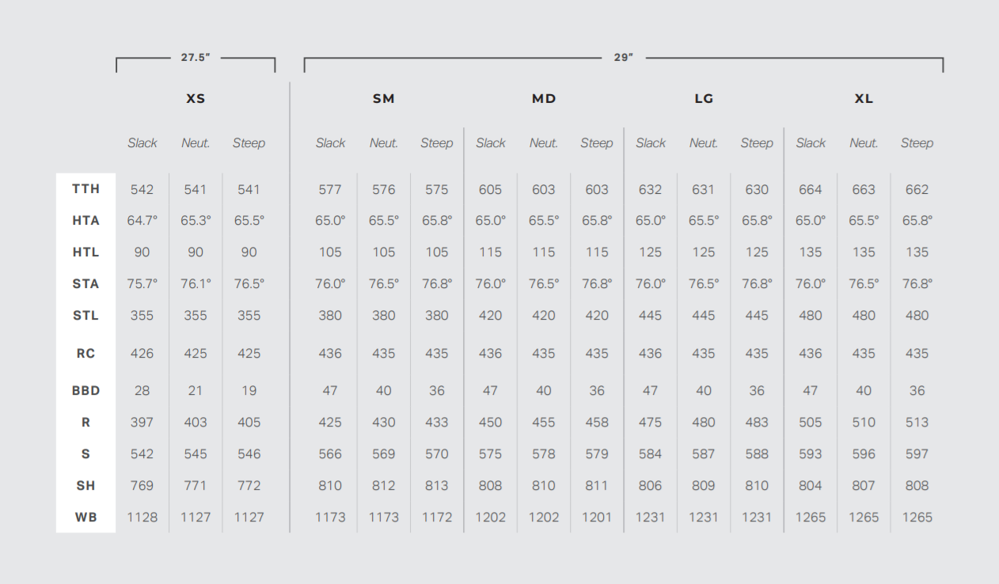This screenshot has height=584, width=999.
Task: Click XS Slack TTH value 542
Action: click(142, 189)
